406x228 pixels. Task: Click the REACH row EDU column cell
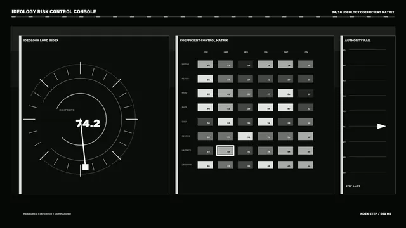pos(205,79)
